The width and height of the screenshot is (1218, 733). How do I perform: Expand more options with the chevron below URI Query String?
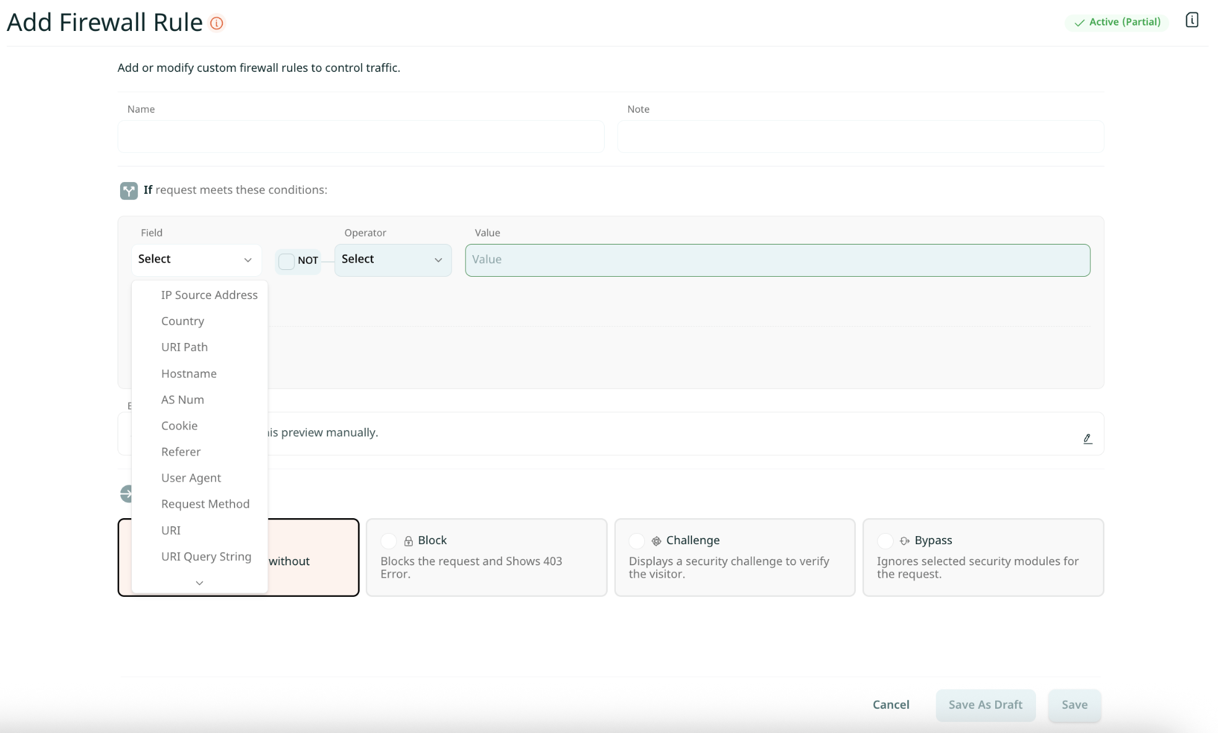199,583
